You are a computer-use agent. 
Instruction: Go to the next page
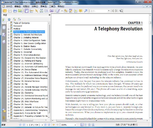coord(45,125)
